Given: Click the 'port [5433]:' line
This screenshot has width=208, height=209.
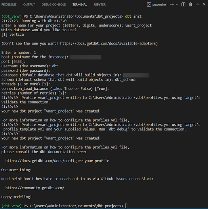Looking at the screenshot, I should click(14, 62).
